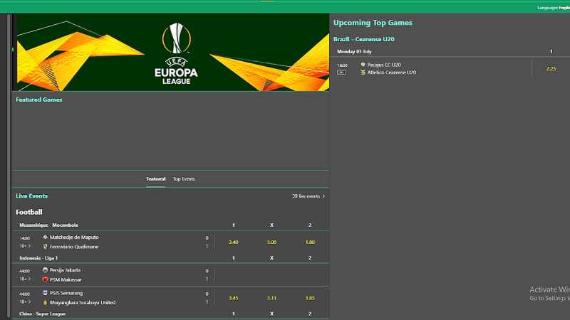
Task: Open Indonesia - Liga 1 league header
Action: coord(38,258)
